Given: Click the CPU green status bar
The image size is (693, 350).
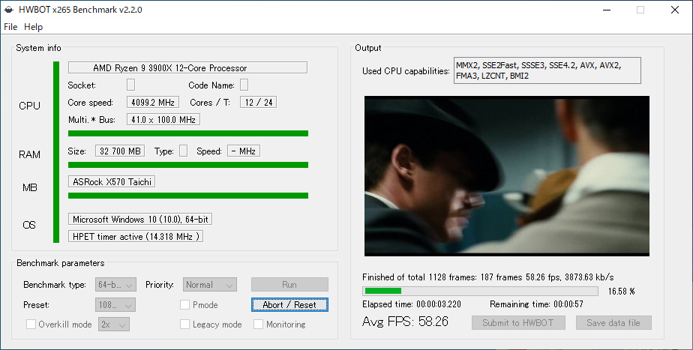Looking at the screenshot, I should click(x=187, y=133).
